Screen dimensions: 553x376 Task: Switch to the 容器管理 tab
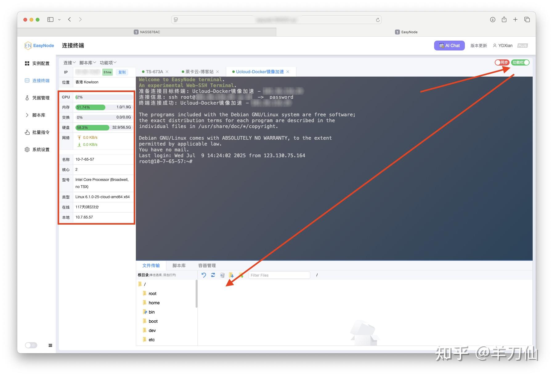click(207, 265)
